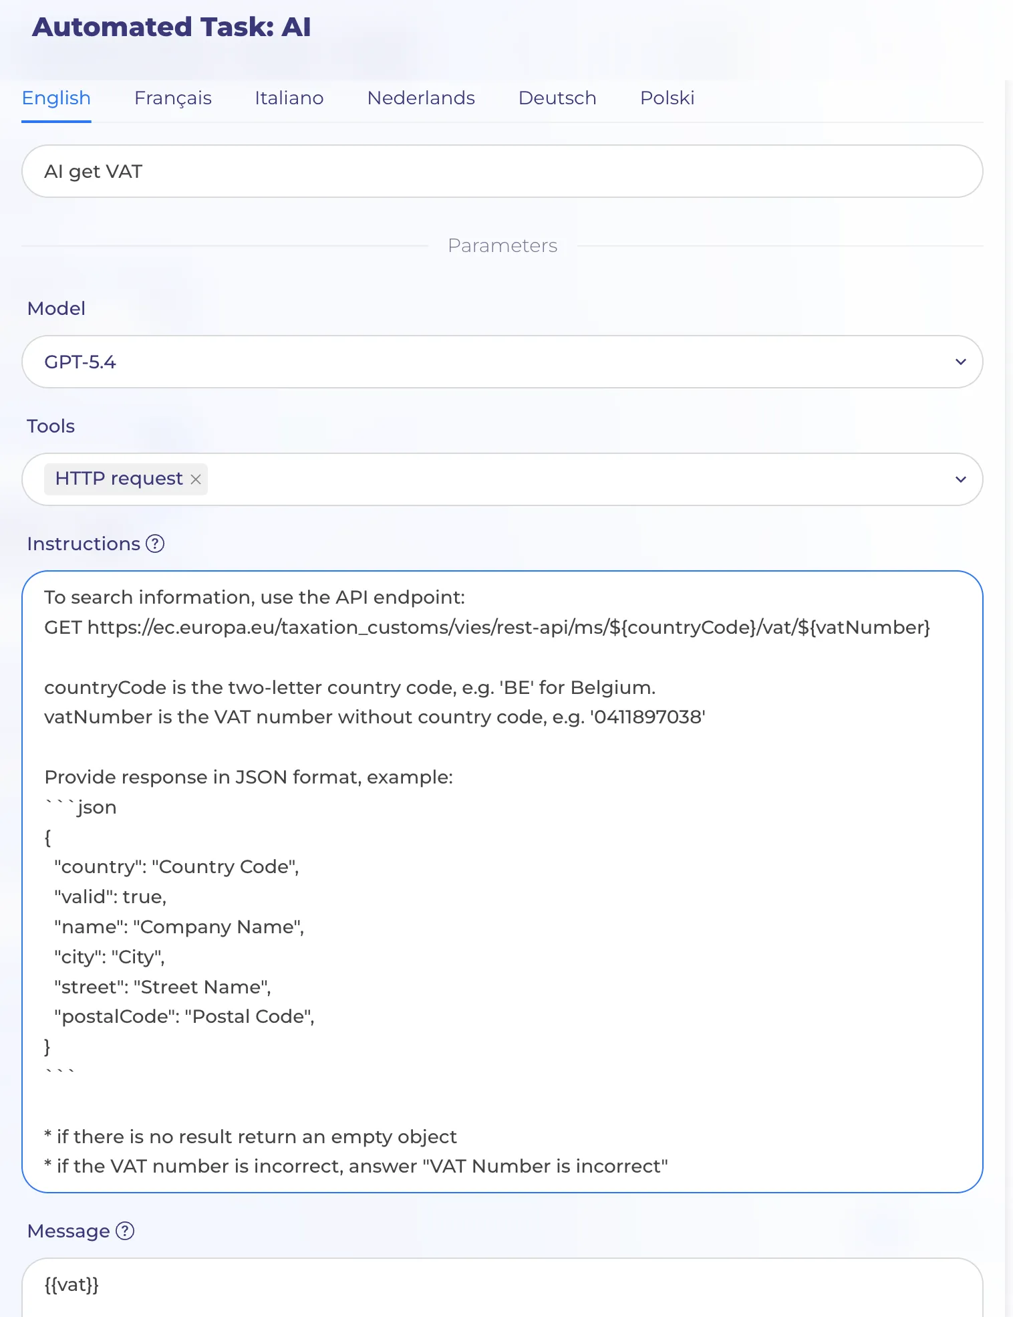Click the "postalCode": "Postal Code" line
The height and width of the screenshot is (1317, 1013).
(x=184, y=1016)
